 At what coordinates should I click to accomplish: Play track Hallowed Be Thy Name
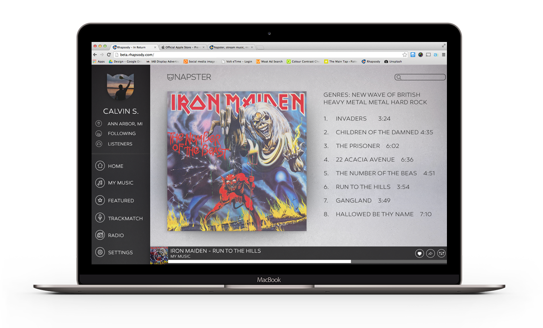tap(374, 214)
